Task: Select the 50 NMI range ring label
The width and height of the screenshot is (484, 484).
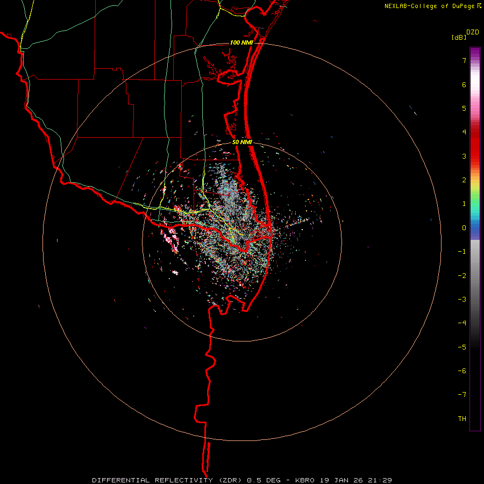Action: (x=243, y=143)
